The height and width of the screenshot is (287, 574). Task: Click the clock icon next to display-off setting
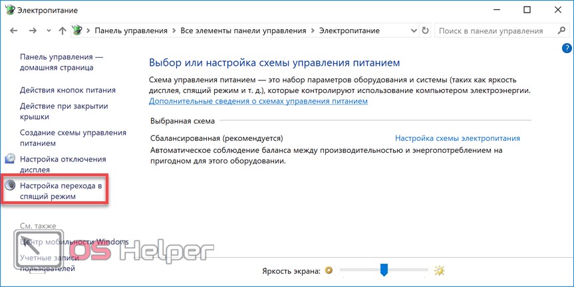pos(10,159)
